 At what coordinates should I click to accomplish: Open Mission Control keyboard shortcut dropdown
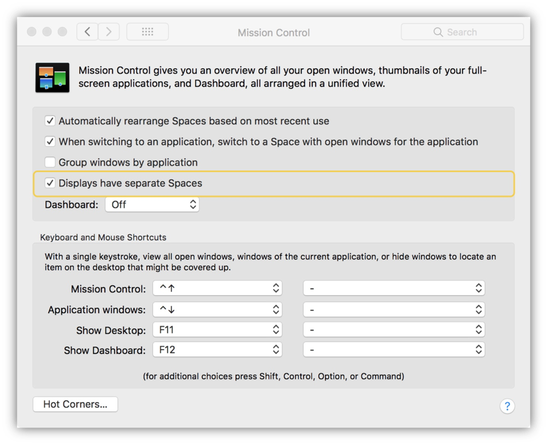pos(217,289)
